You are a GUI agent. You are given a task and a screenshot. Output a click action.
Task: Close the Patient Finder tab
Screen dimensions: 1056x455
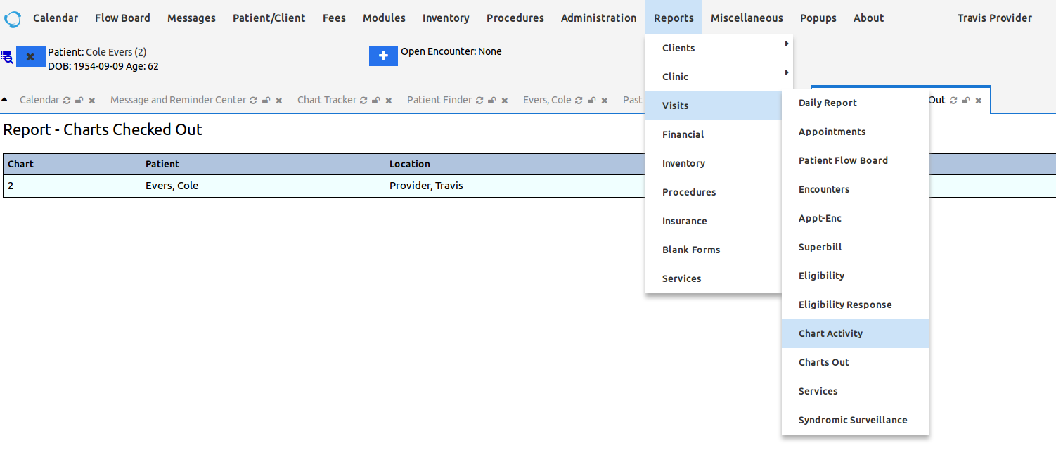505,101
